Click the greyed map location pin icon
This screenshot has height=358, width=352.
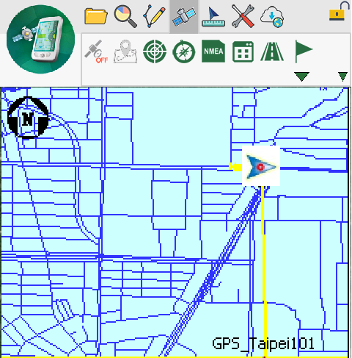click(125, 51)
